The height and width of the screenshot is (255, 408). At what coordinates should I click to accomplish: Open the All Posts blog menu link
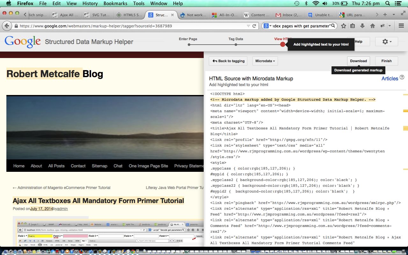click(56, 166)
